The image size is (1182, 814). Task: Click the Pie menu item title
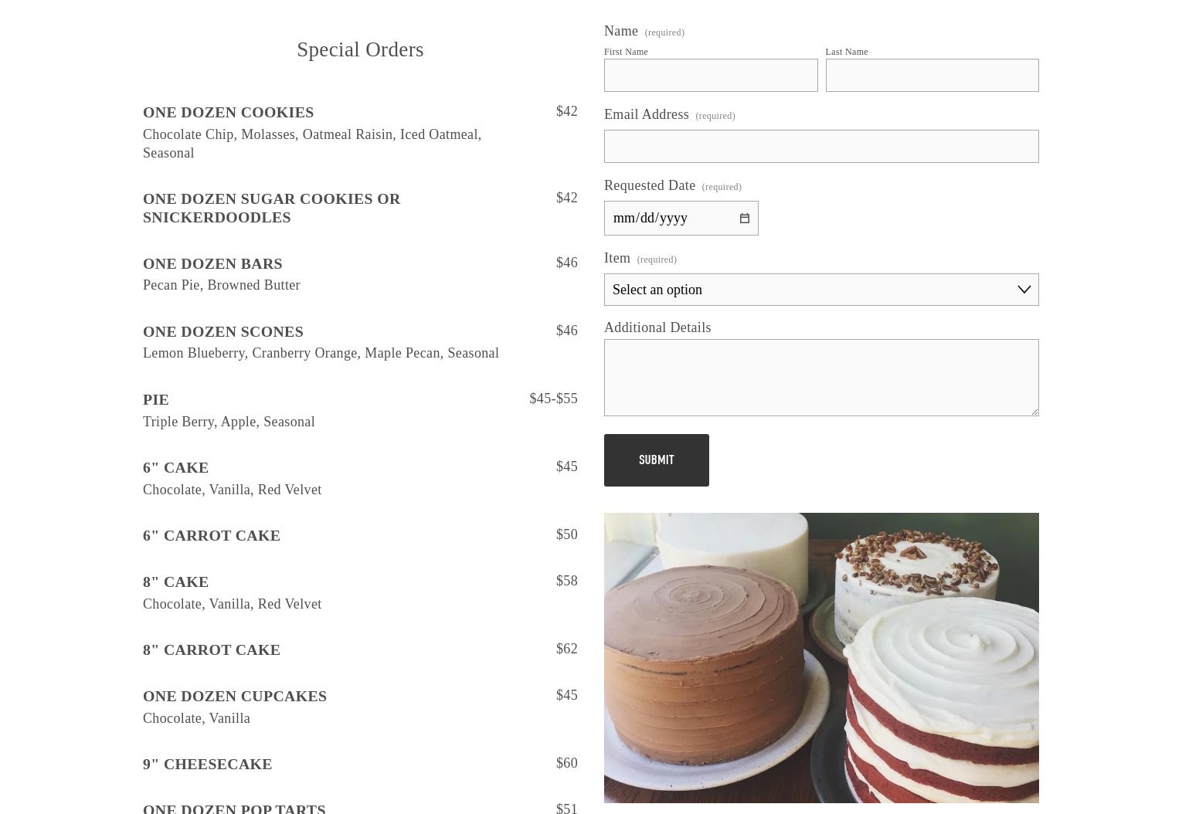(x=155, y=399)
